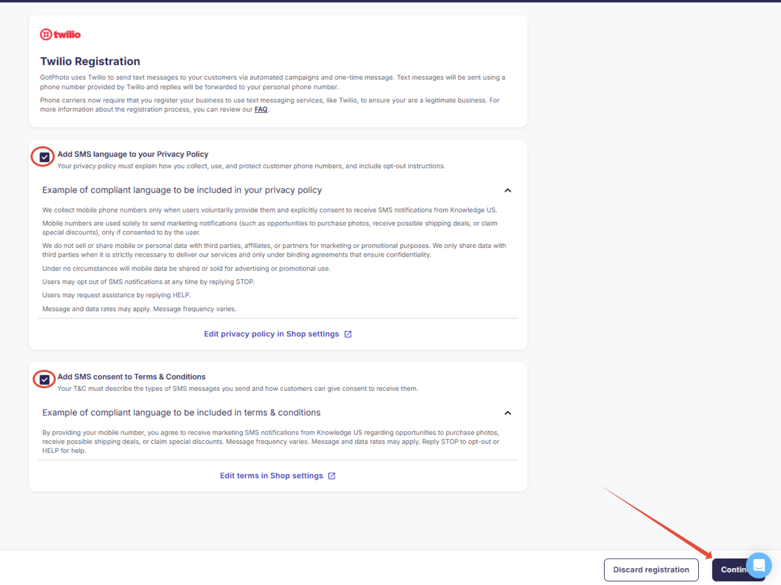The height and width of the screenshot is (585, 781).
Task: Click external-link icon beside Edit terms
Action: (x=332, y=476)
